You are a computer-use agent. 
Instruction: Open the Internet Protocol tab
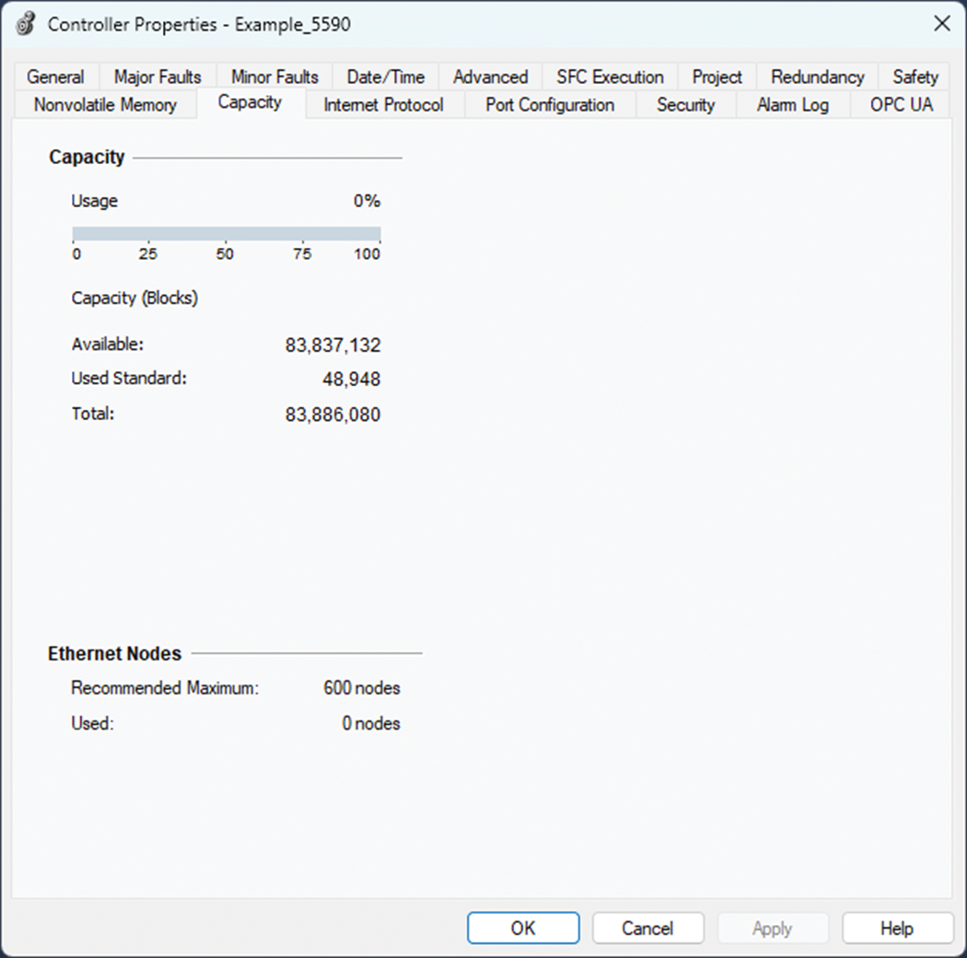click(382, 105)
